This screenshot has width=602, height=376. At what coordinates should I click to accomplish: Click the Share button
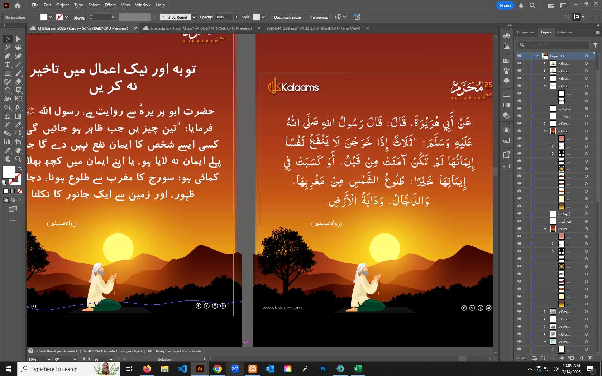click(x=505, y=5)
